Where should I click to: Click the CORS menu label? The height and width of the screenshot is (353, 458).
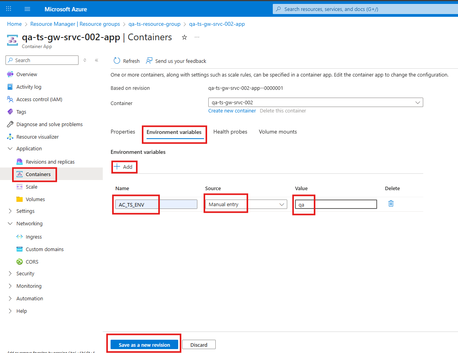click(32, 262)
